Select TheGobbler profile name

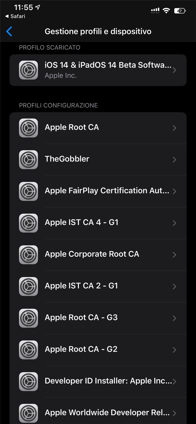pos(67,159)
